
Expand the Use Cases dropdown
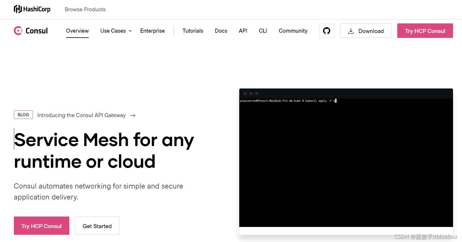[x=116, y=31]
